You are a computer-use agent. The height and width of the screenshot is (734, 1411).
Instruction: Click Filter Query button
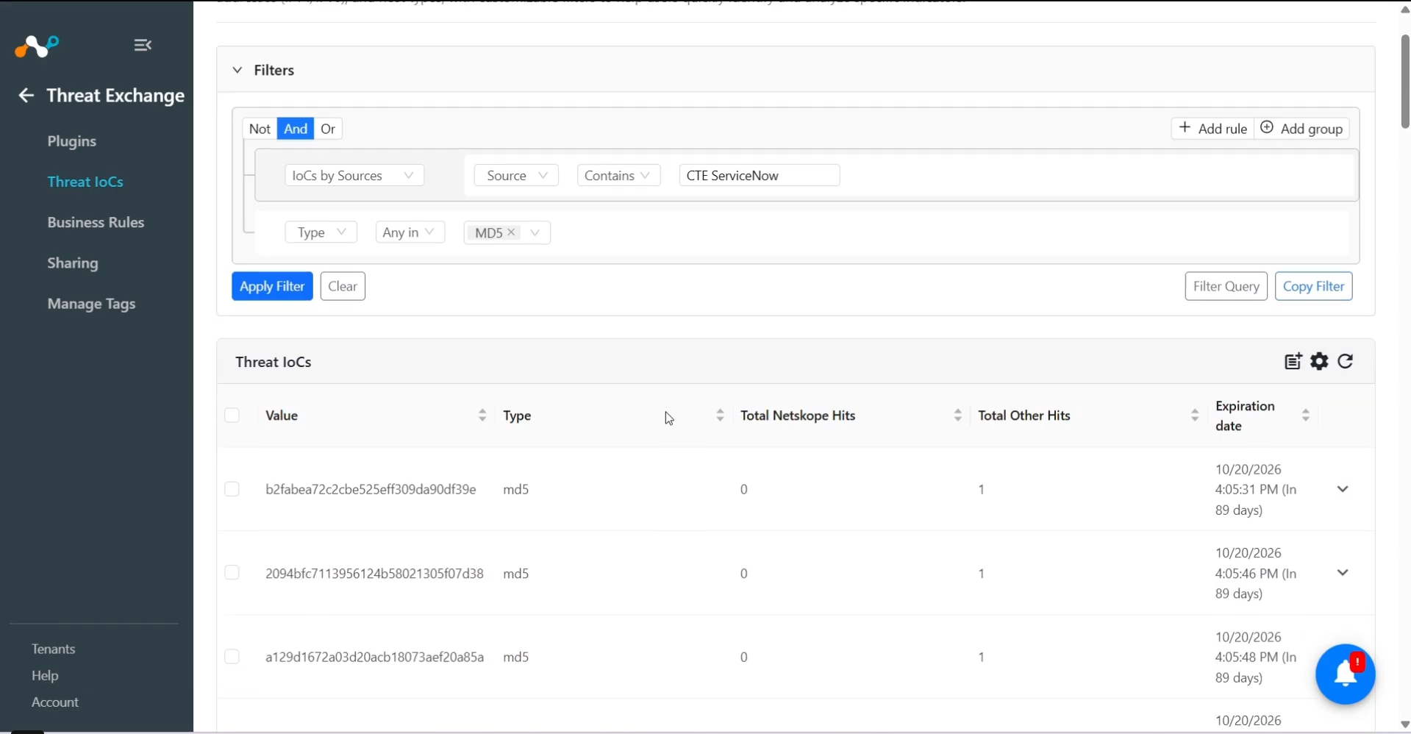coord(1226,286)
